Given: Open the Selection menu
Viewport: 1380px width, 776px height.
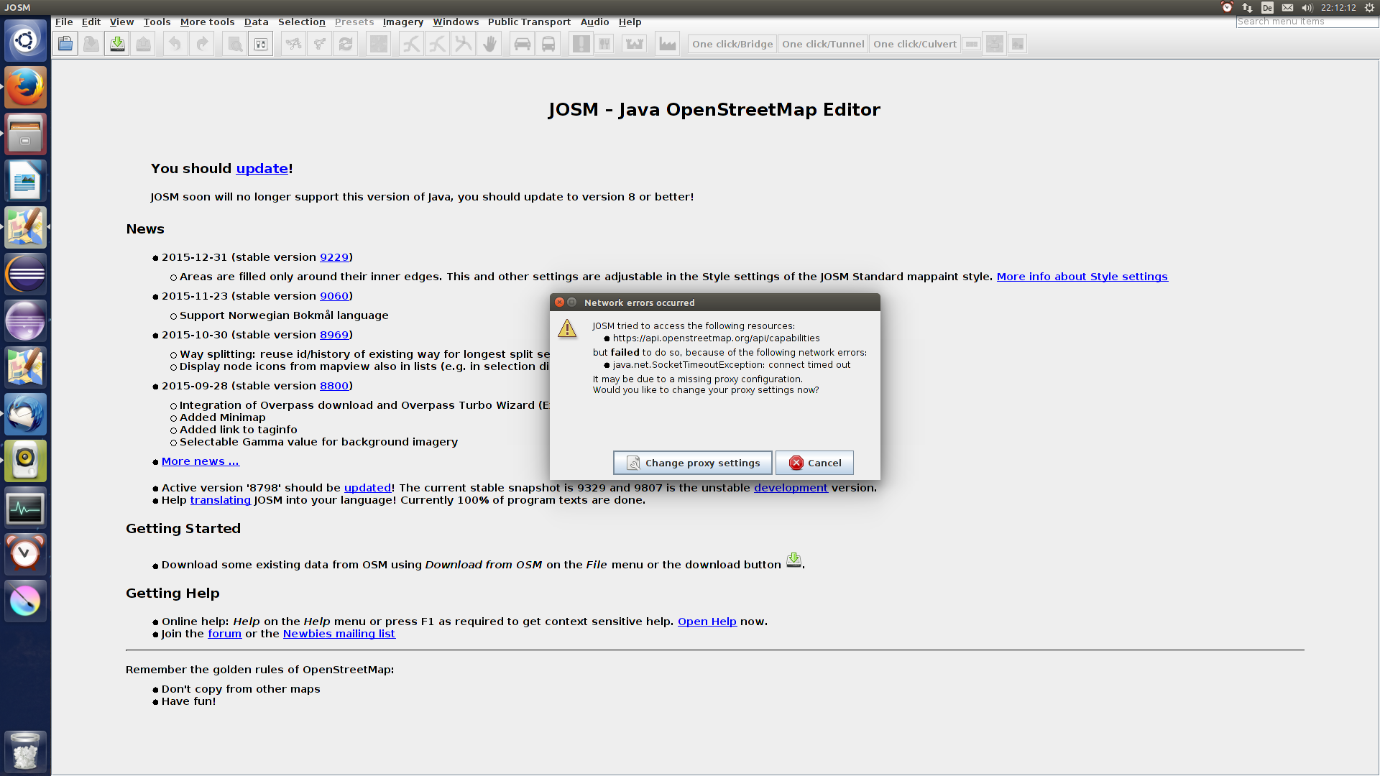Looking at the screenshot, I should point(302,22).
